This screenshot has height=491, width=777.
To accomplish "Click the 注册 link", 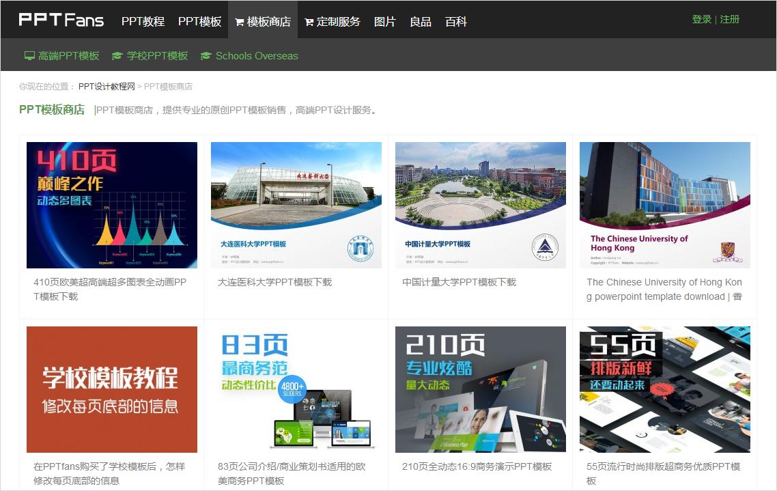I will (x=726, y=19).
